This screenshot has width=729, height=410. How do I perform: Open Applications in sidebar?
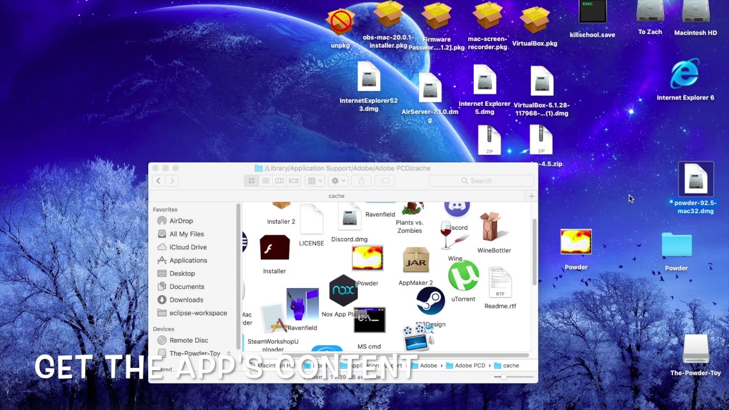point(188,260)
